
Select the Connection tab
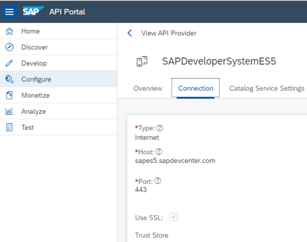point(196,89)
